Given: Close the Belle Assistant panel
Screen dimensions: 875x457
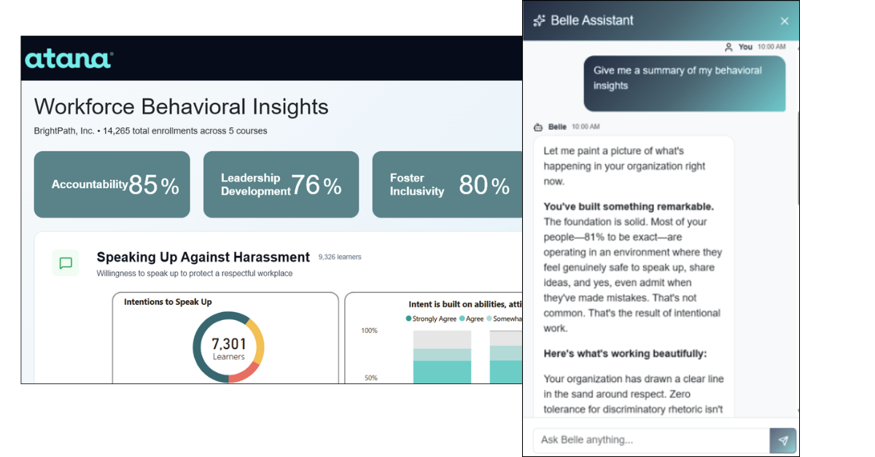Looking at the screenshot, I should 785,21.
